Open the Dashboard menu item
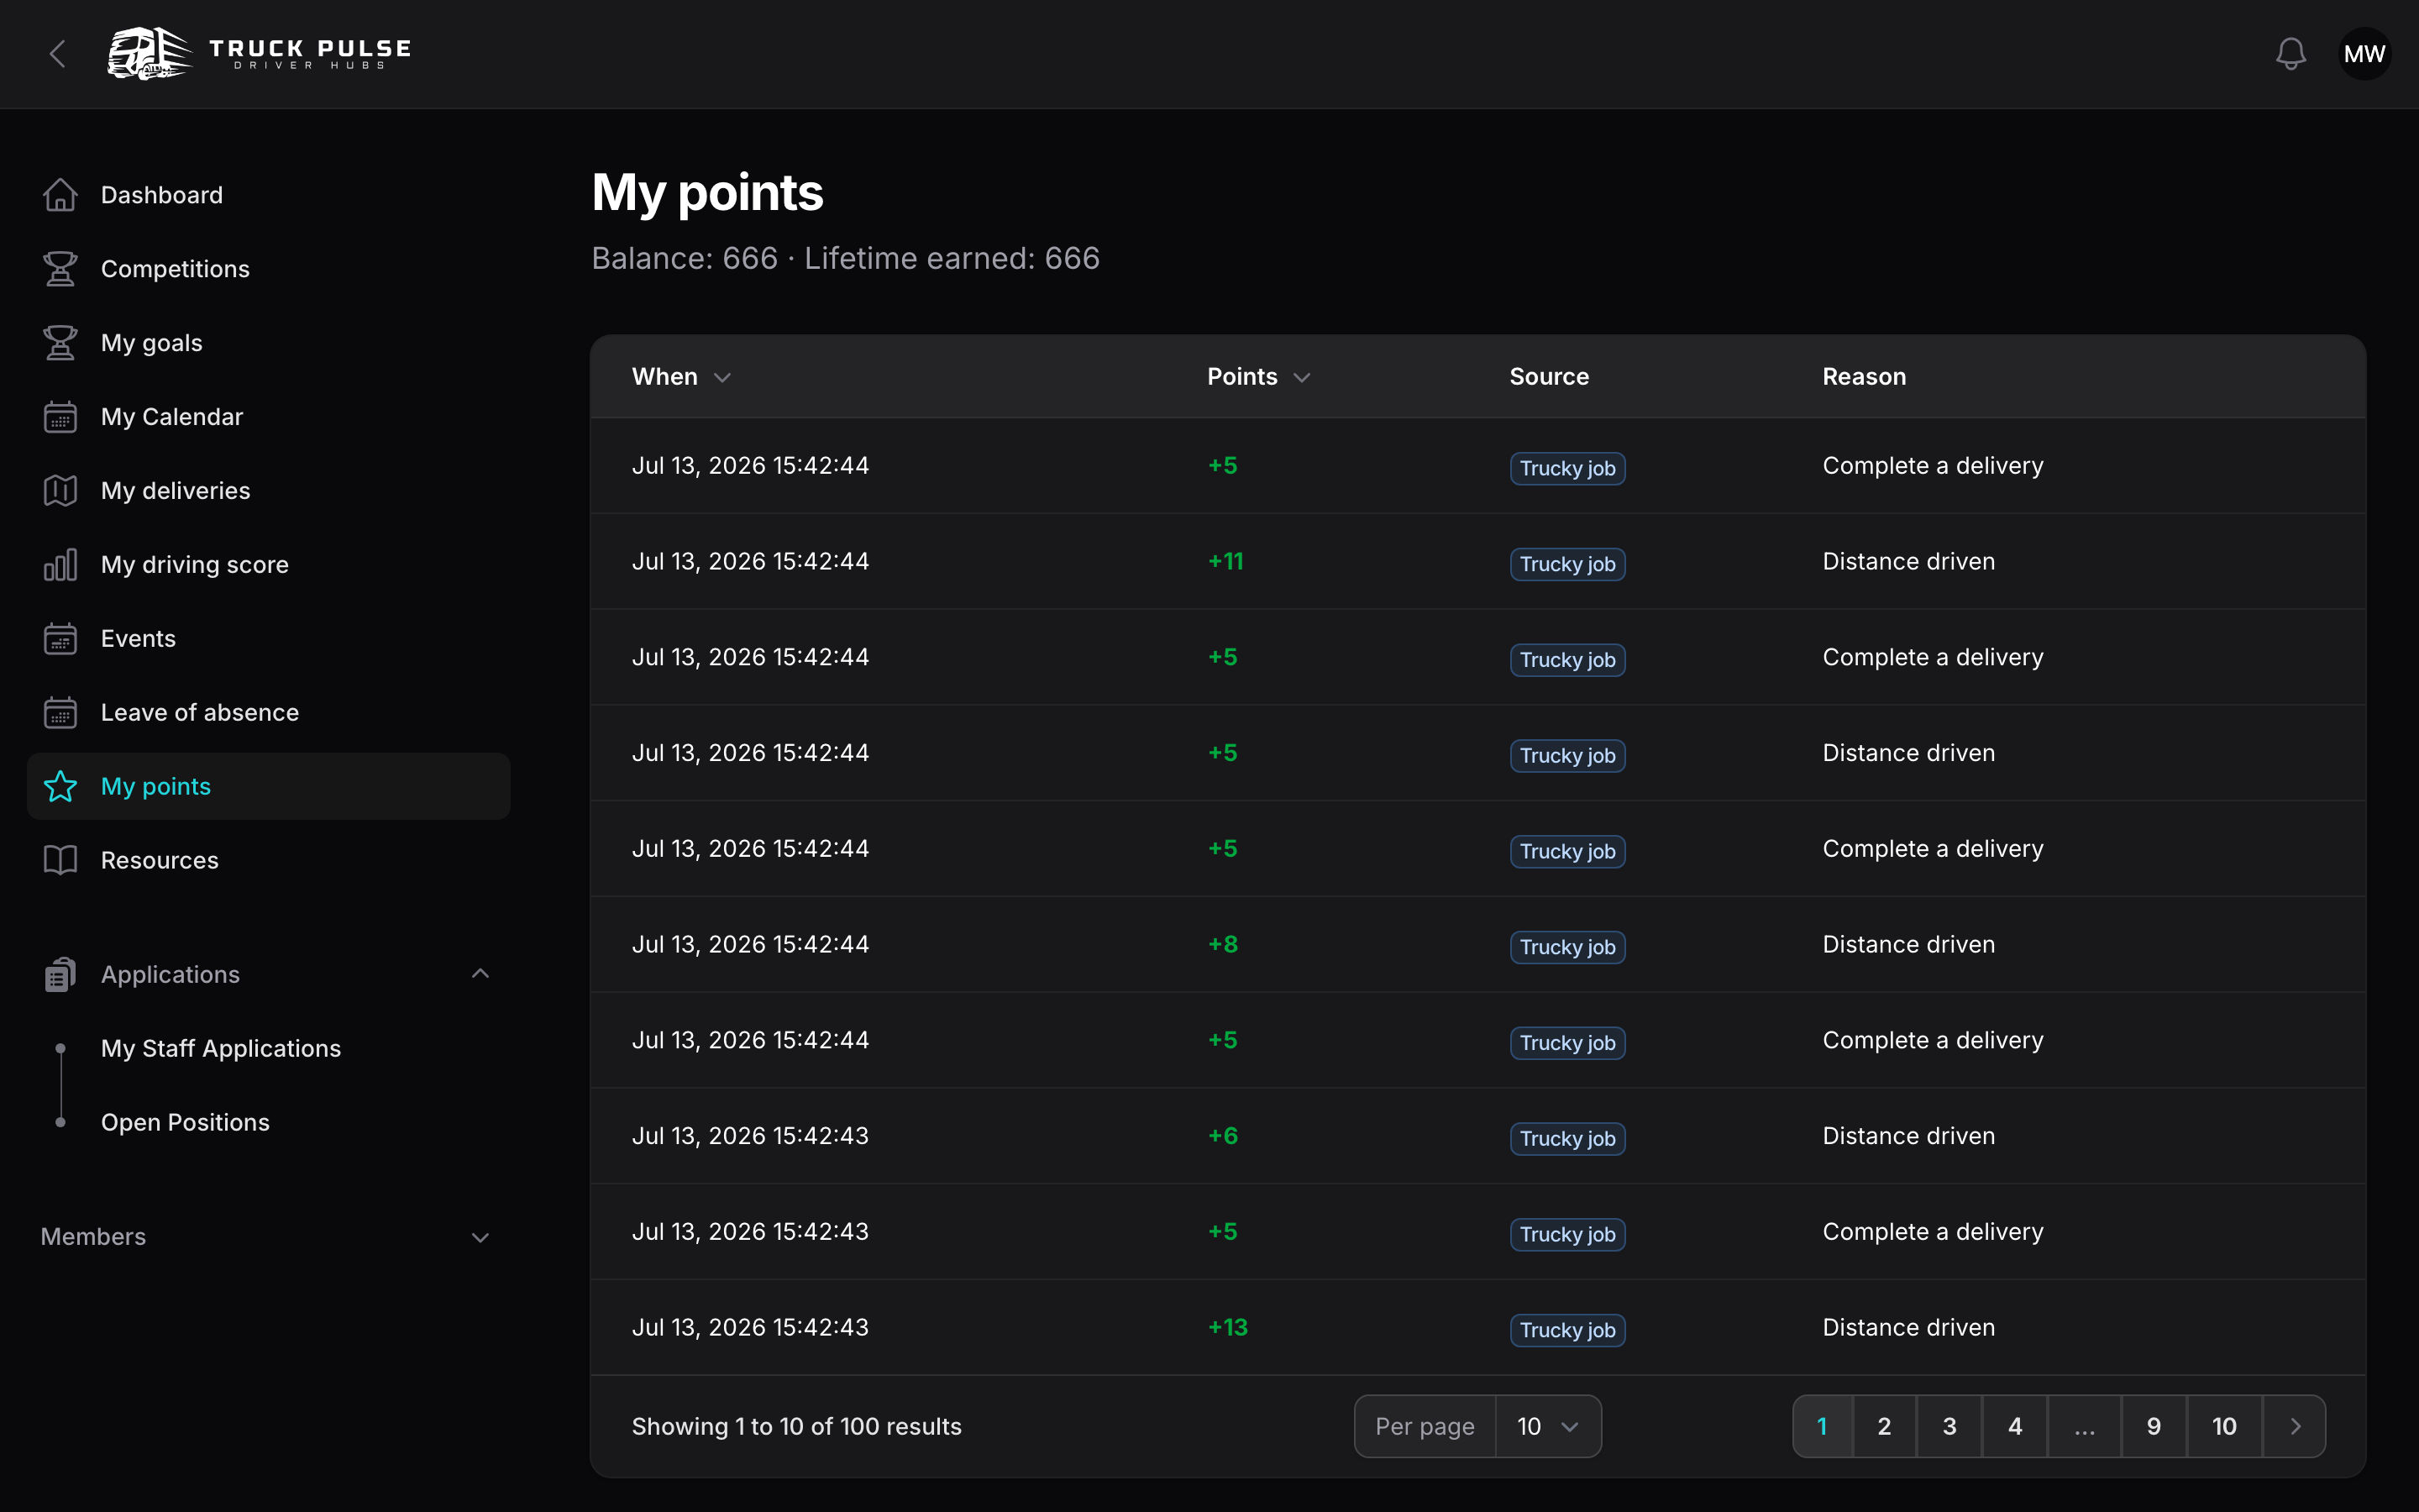The width and height of the screenshot is (2419, 1512). 269,195
